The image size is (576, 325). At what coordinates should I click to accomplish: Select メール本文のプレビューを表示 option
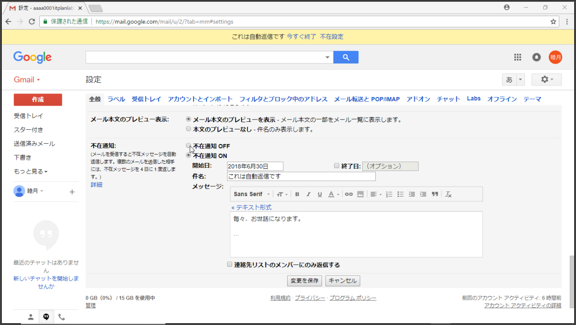pyautogui.click(x=189, y=120)
